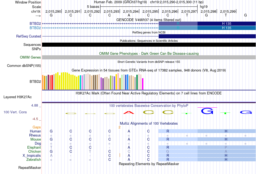This screenshot has height=174, width=256.
Task: Select the Human species label
Action: (35, 131)
